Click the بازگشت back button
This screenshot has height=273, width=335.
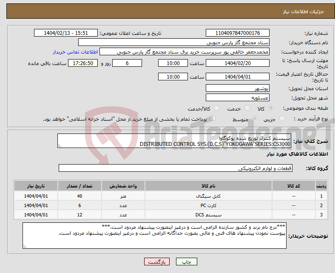coord(157,262)
